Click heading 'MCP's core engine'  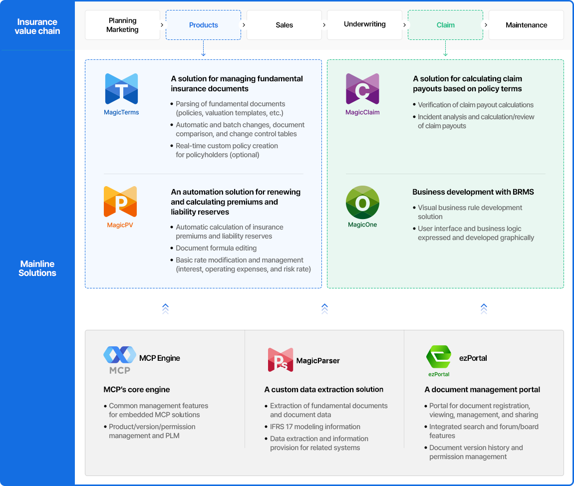coord(137,390)
